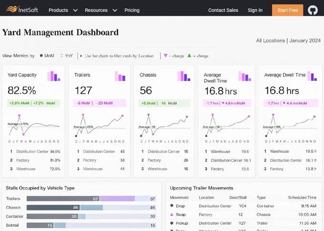Click the Trailers stalls occupied bar
Viewport: 324px width, 231px height.
coord(91,199)
